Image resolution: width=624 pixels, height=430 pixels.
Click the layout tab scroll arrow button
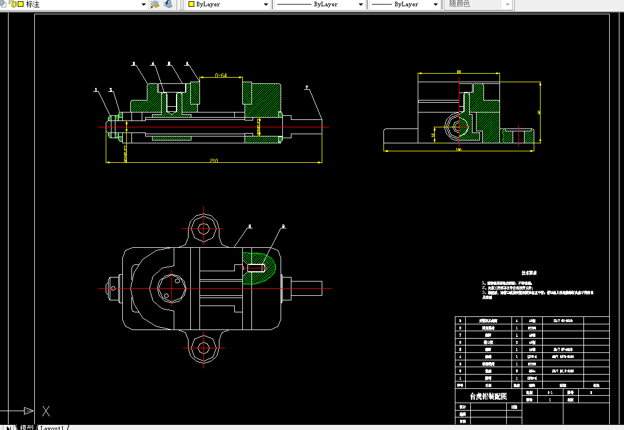tap(9, 428)
